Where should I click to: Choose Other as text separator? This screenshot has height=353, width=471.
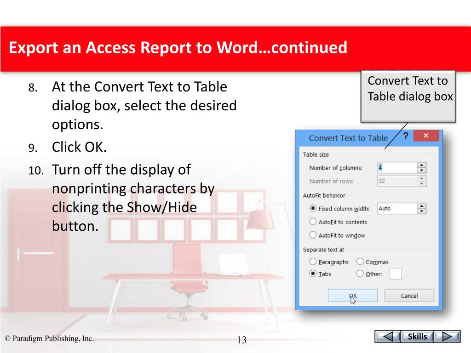tap(360, 273)
